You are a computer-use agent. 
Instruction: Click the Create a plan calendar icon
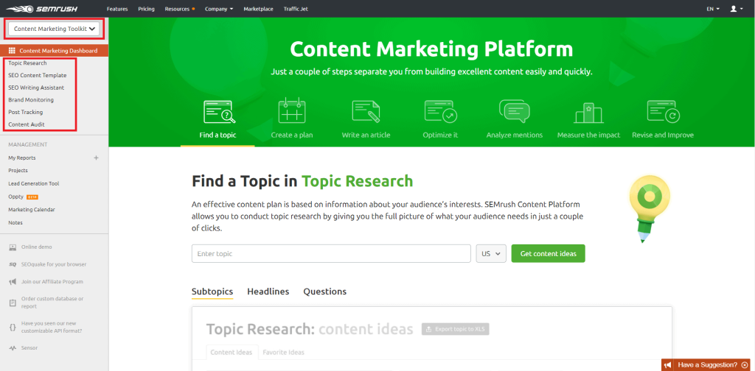click(292, 110)
